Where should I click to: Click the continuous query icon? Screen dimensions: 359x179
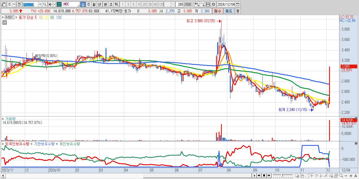point(197,4)
